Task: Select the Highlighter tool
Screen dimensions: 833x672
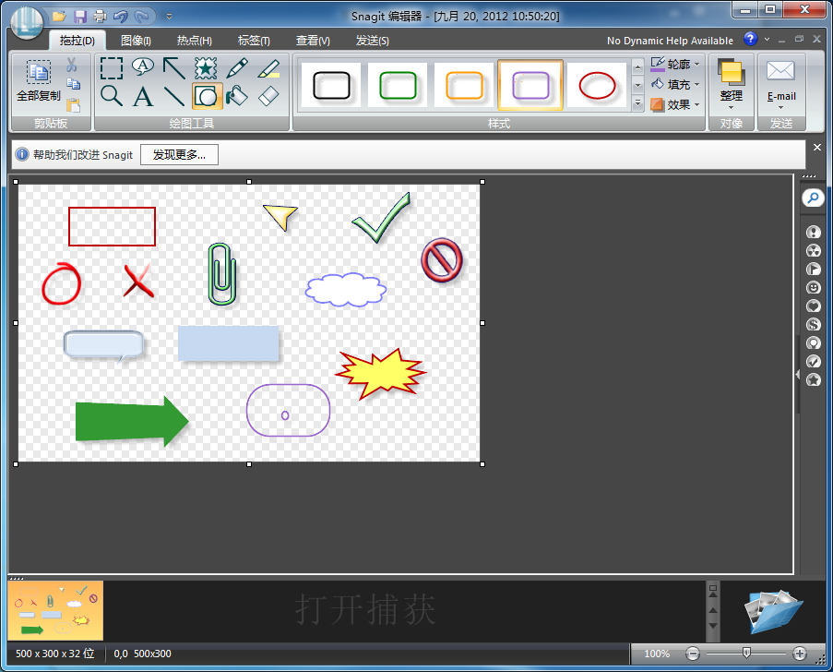Action: point(268,67)
